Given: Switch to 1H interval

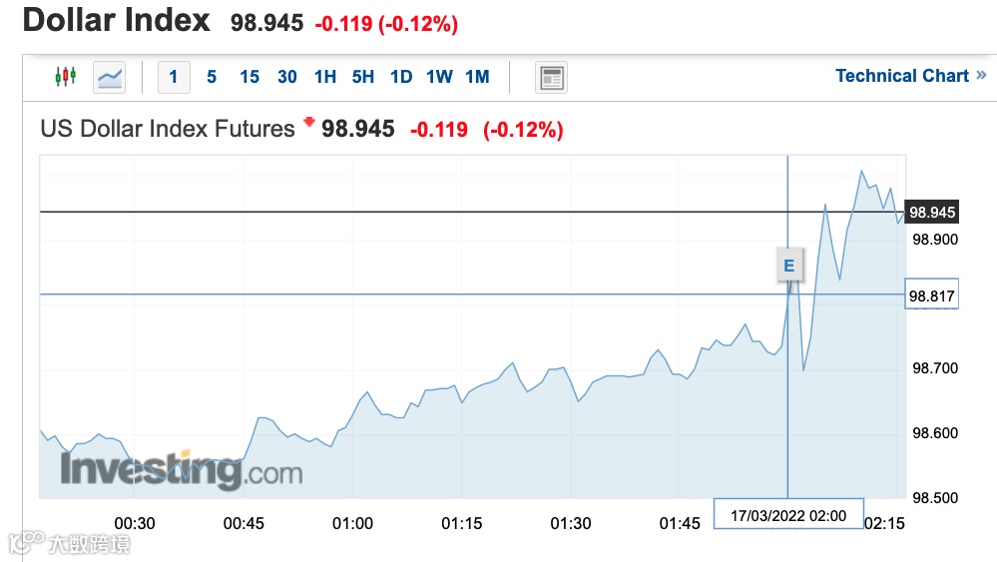Looking at the screenshot, I should (325, 77).
